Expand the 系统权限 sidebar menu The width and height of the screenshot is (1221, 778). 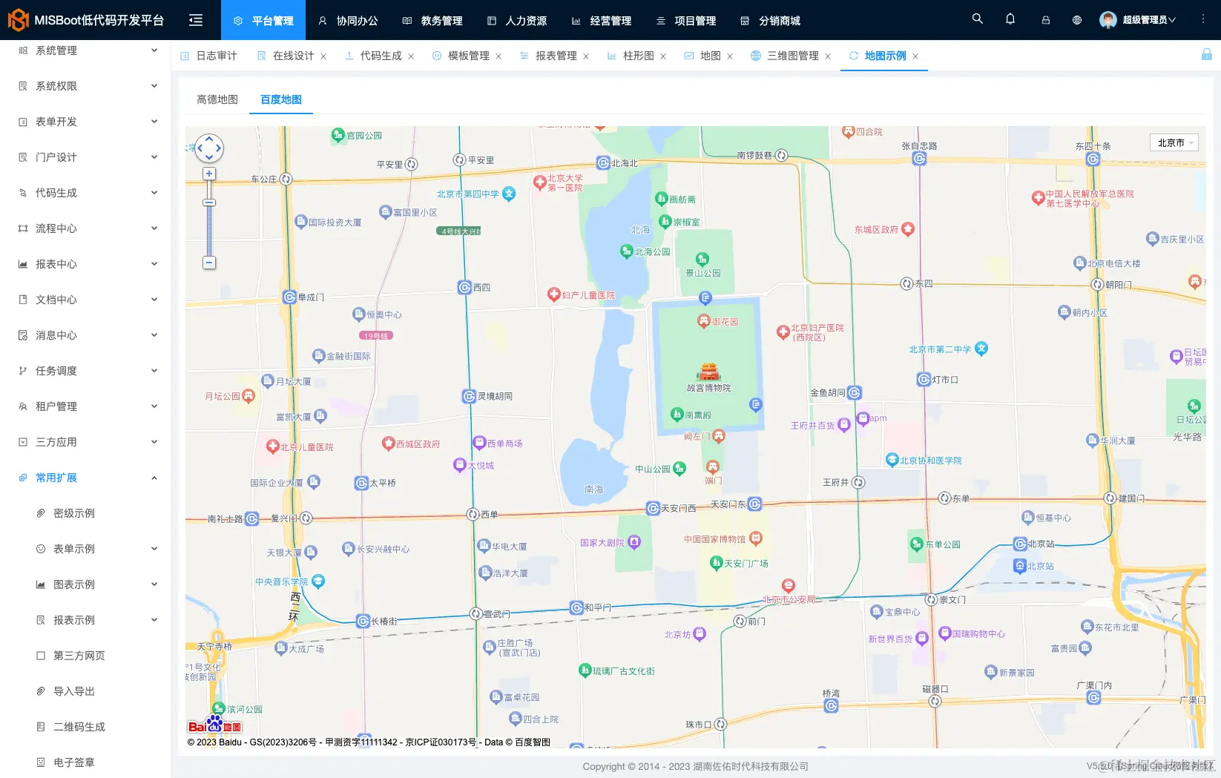click(x=85, y=86)
